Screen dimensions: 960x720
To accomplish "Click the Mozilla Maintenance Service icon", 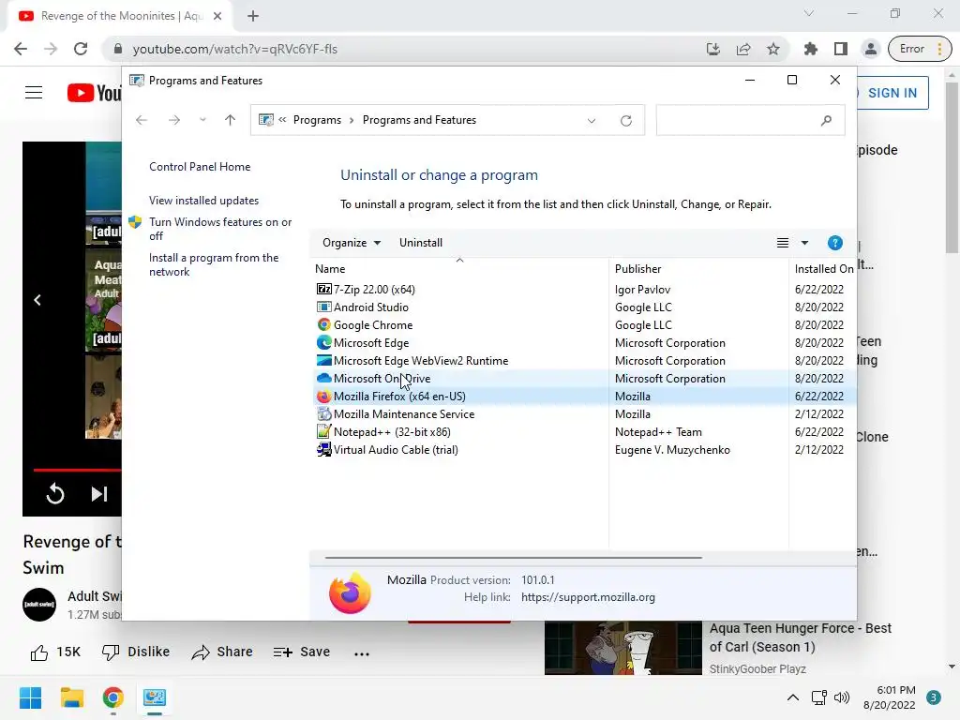I will tap(323, 413).
